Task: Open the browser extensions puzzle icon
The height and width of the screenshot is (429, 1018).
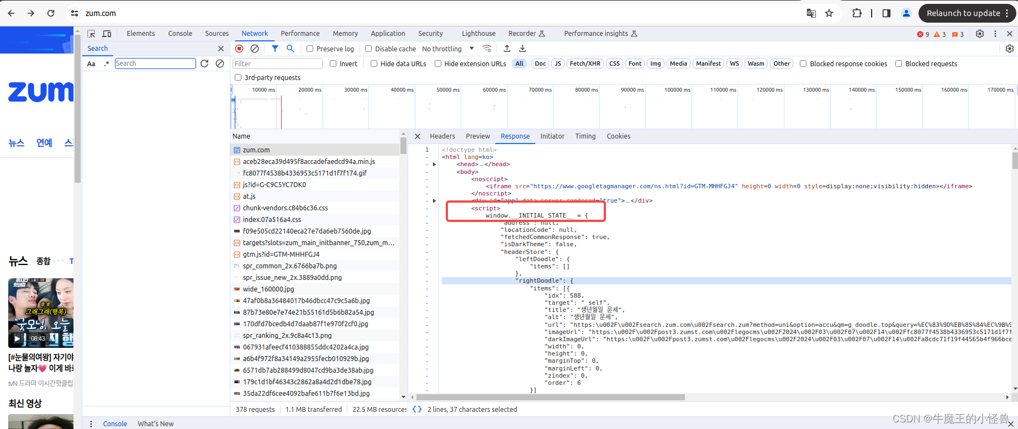Action: 857,13
